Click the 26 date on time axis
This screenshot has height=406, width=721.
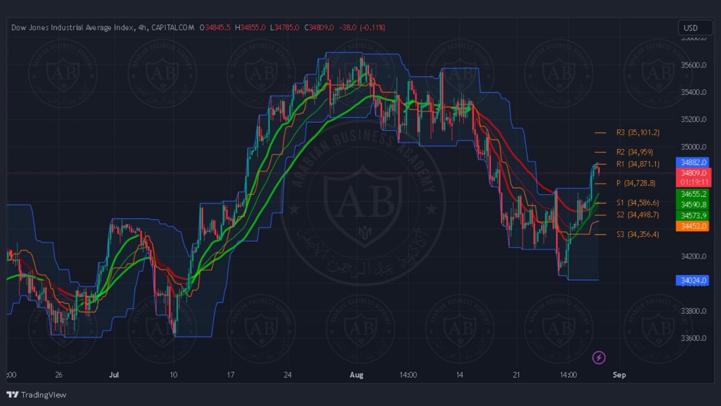[x=59, y=375]
